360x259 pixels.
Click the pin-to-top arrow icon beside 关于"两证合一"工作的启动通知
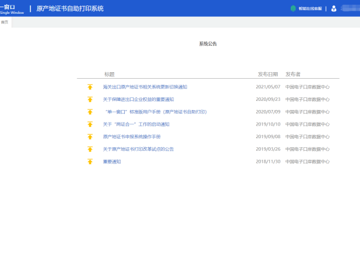click(x=90, y=124)
